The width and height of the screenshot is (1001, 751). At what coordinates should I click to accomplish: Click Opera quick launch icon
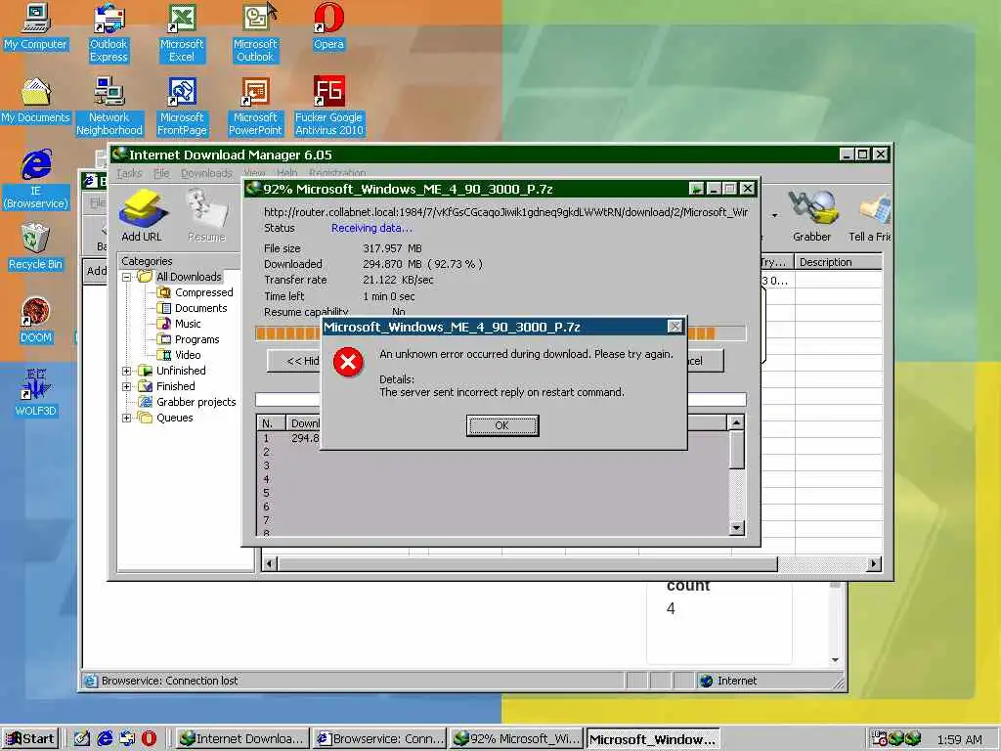point(150,739)
